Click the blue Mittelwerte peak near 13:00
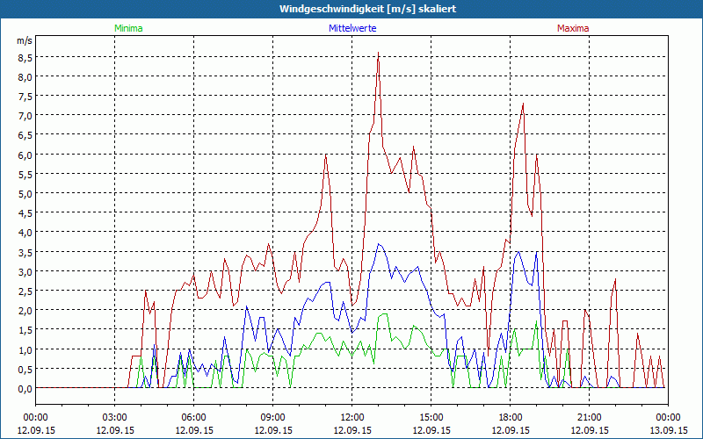703x439 pixels. [379, 244]
